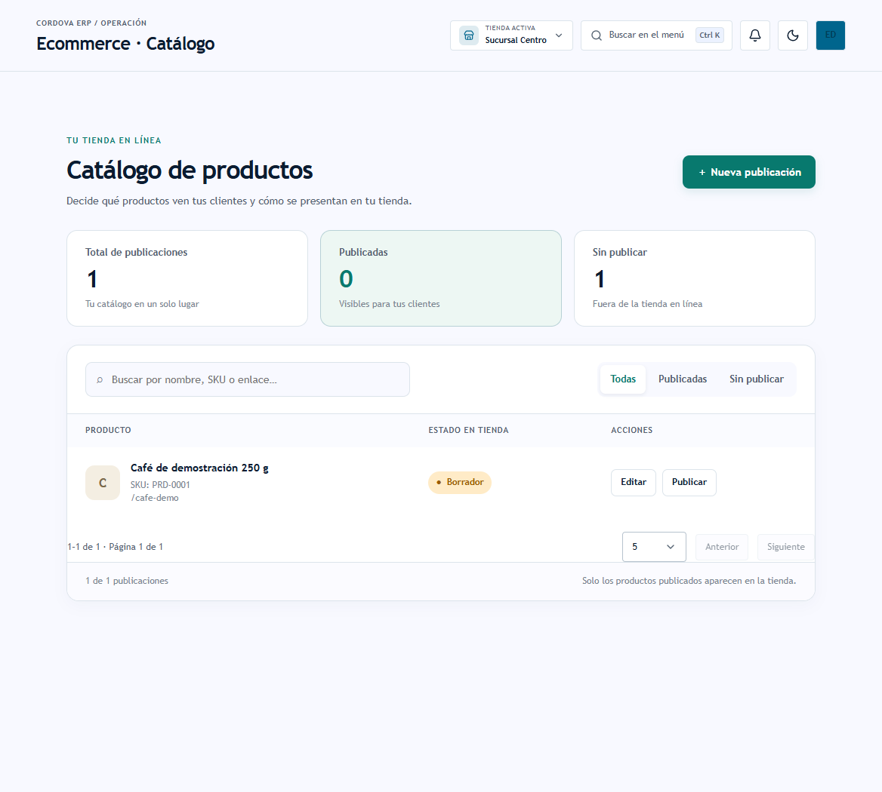Click the magnifier icon in menu search

(x=597, y=35)
